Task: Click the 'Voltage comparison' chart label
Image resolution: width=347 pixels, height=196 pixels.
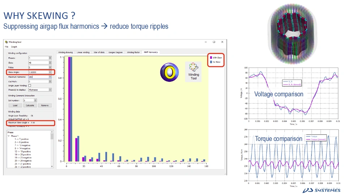Action: tap(279, 94)
